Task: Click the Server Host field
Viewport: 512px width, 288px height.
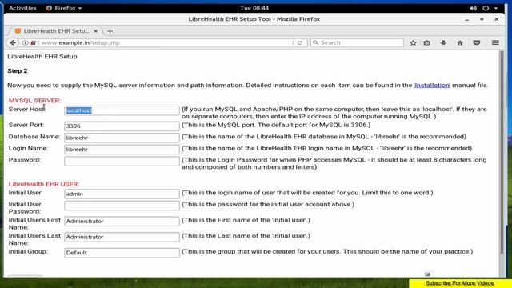Action: [122, 110]
